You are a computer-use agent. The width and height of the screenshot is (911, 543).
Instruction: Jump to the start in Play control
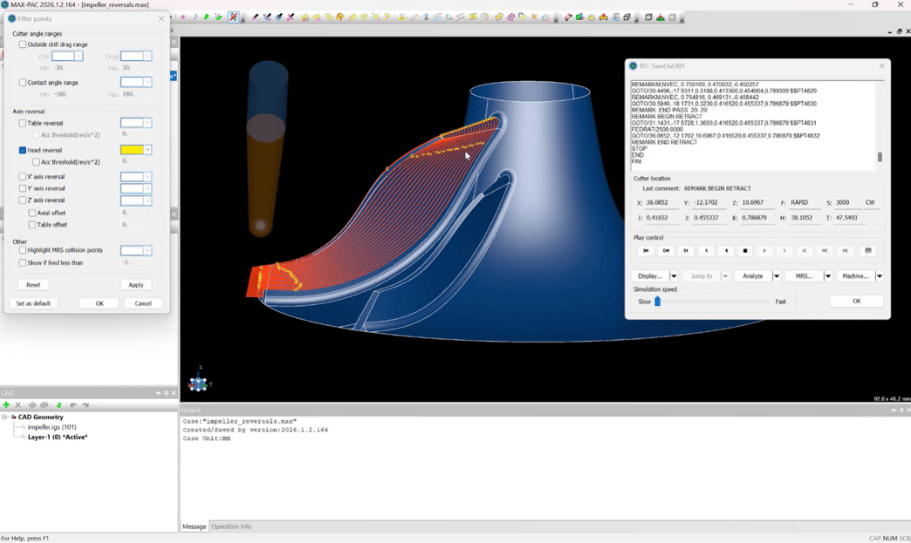pos(646,251)
